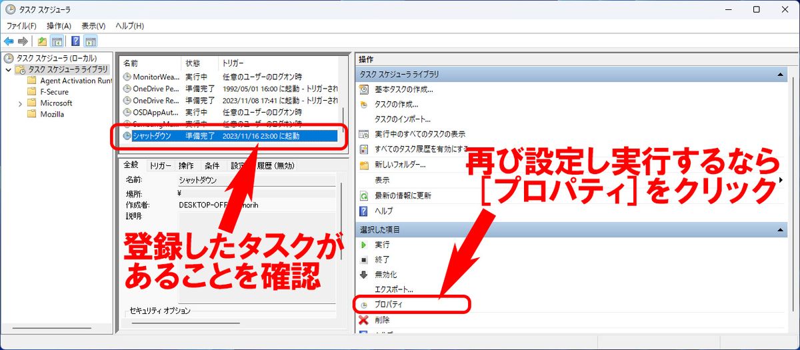Click the プロパティ clock icon
The height and width of the screenshot is (350, 800).
[364, 305]
